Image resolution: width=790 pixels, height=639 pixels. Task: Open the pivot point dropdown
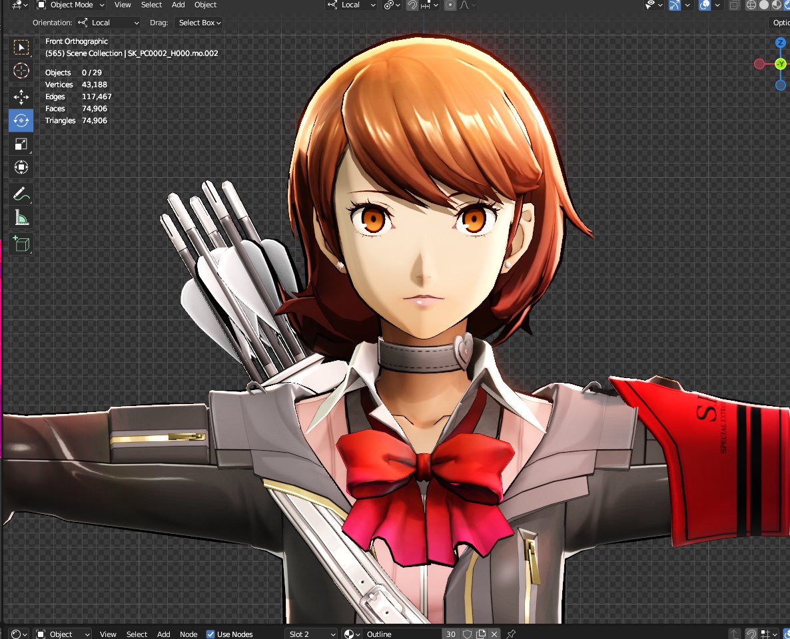click(392, 5)
